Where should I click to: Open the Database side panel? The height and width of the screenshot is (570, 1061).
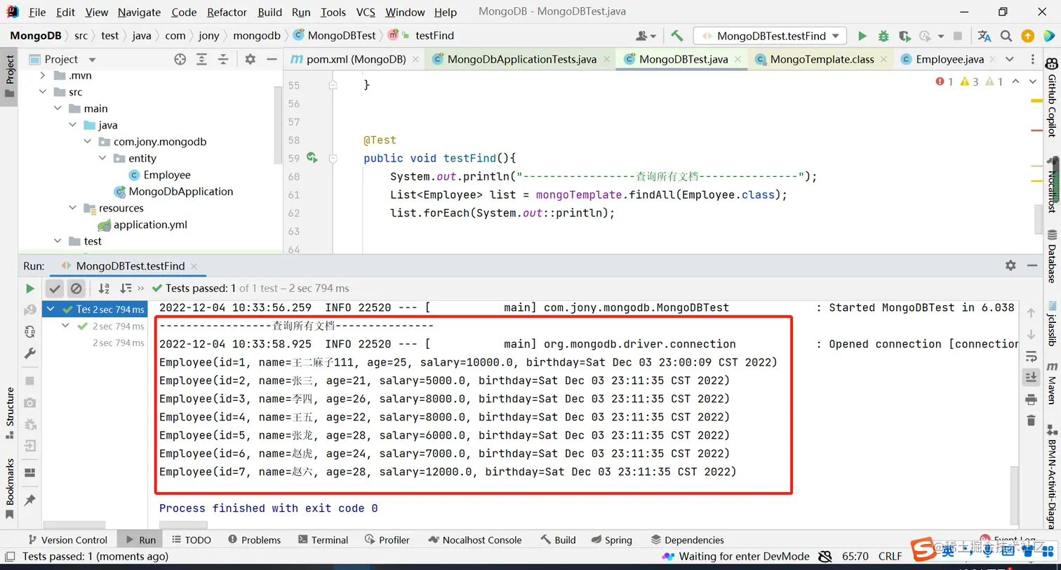(1051, 256)
